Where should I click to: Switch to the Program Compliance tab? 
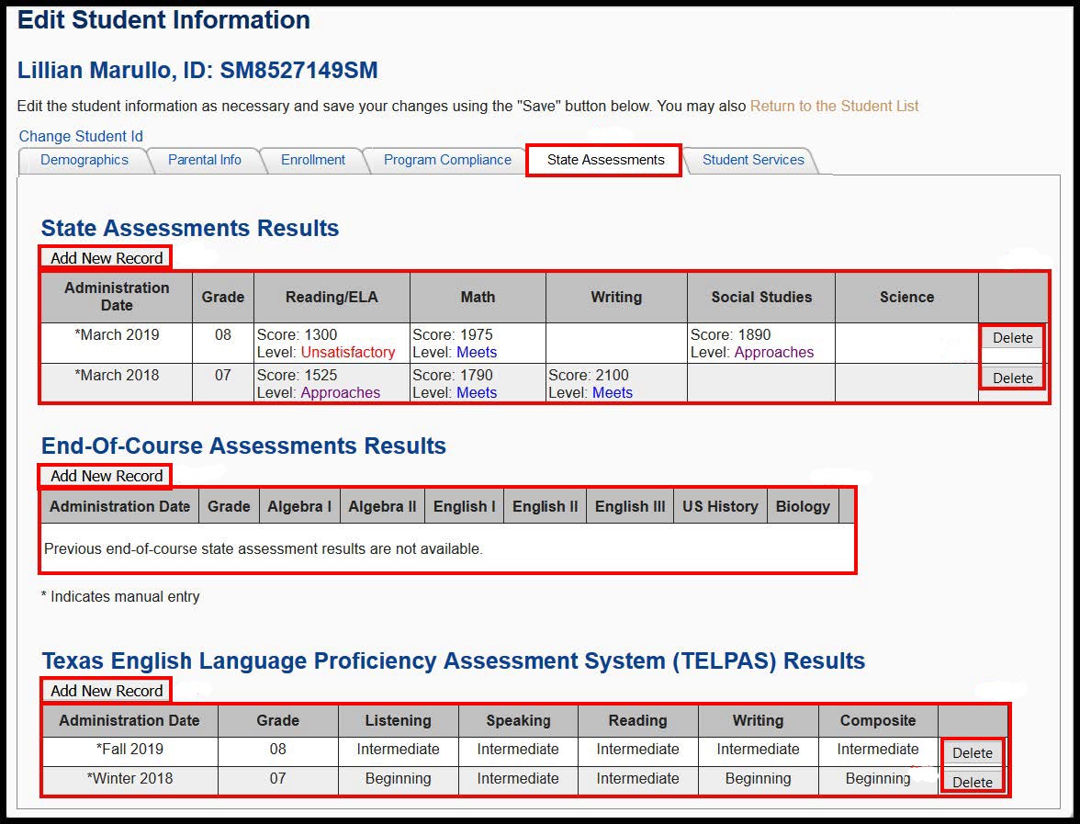coord(446,160)
